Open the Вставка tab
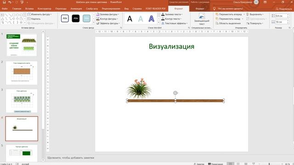Image resolution: width=294 pixels, height=165 pixels. tap(29, 9)
